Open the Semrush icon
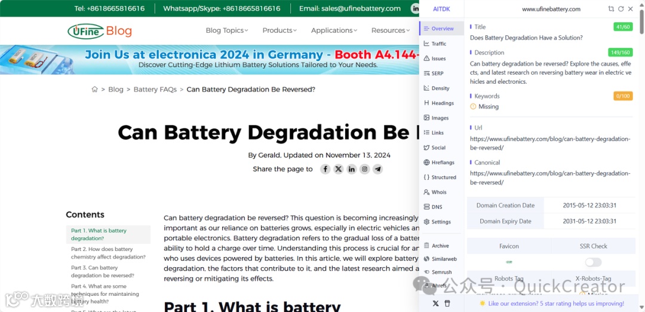This screenshot has height=312, width=645. pos(426,272)
